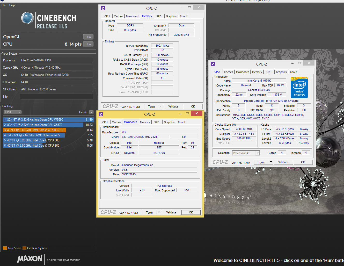Viewport: 344px width, 266px height.
Task: Open Tools dropdown arrow in Memory window
Action: [x=161, y=106]
